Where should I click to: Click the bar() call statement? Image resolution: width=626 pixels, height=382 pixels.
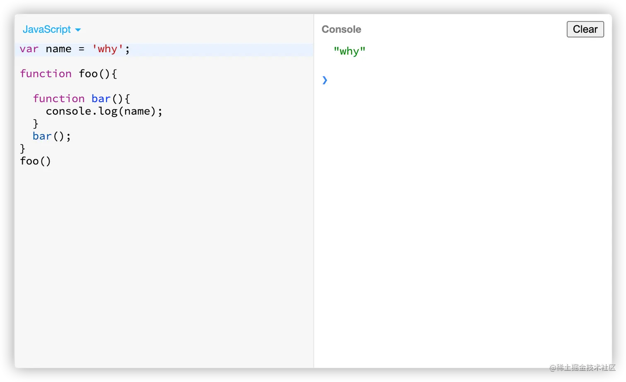coord(51,136)
